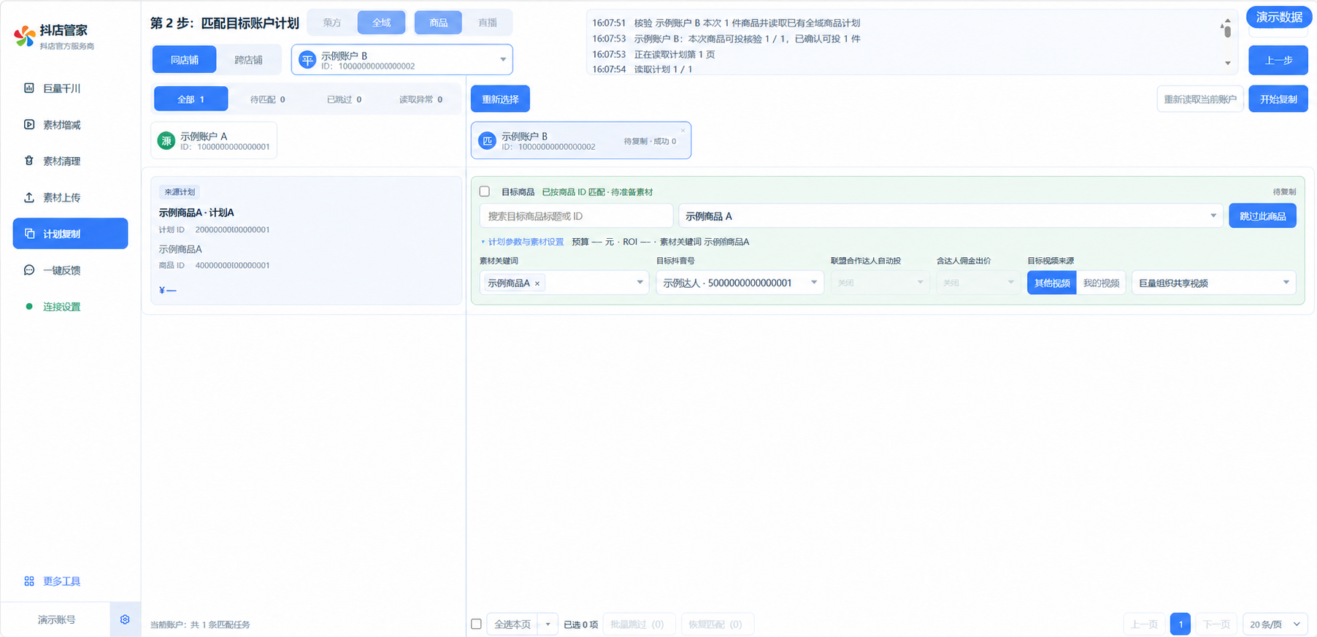Screen dimensions: 1317x637
Task: Go back with the 上一步 button
Action: [1278, 61]
